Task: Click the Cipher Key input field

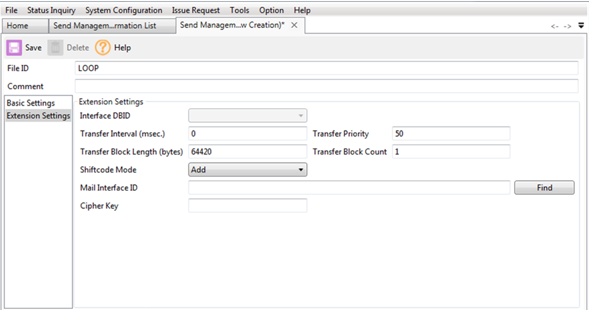Action: [x=247, y=206]
